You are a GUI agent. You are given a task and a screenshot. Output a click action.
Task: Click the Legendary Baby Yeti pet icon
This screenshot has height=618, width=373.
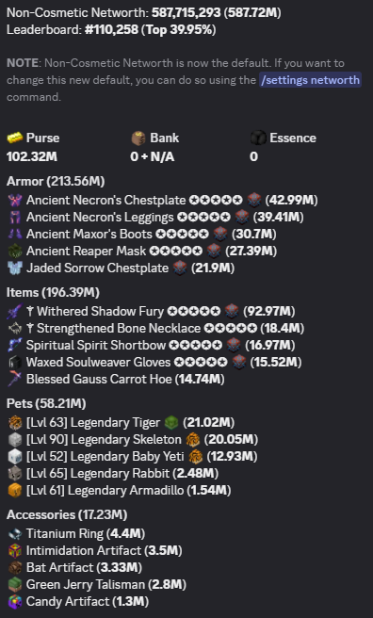(14, 456)
